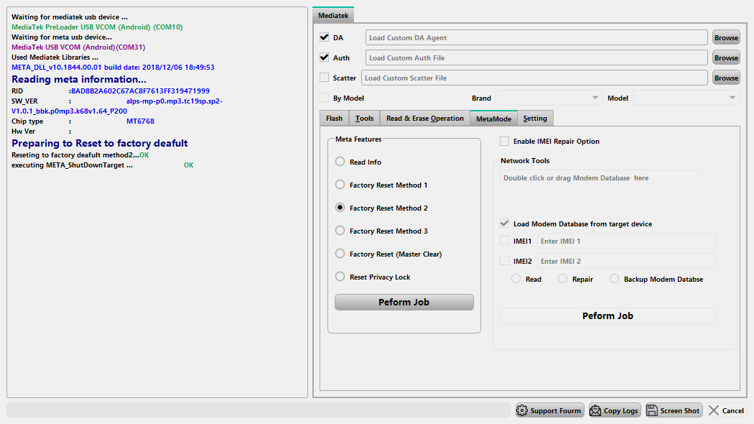
Task: Click Browse next to Auth file field
Action: tap(726, 57)
